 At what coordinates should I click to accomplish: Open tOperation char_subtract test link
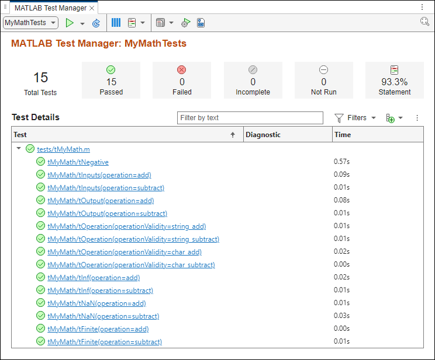131,265
